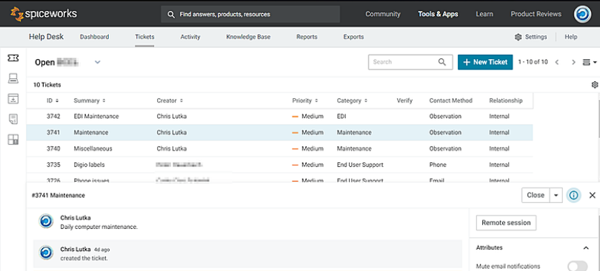The height and width of the screenshot is (271, 600).
Task: Click the Close ticket button
Action: click(x=536, y=195)
